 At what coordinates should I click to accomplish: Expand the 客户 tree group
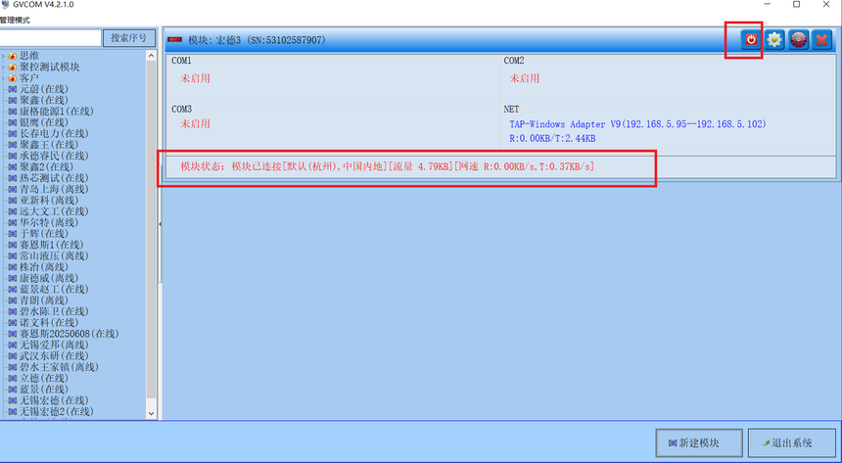coord(3,78)
